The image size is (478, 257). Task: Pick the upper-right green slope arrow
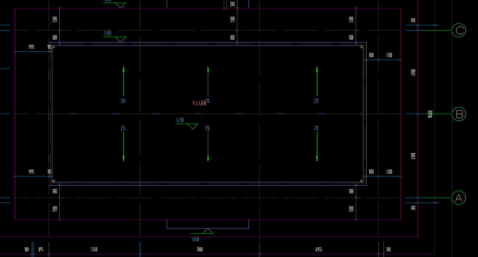(317, 81)
